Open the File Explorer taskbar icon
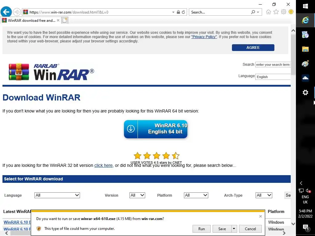This screenshot has height=236, width=315. 305,49
